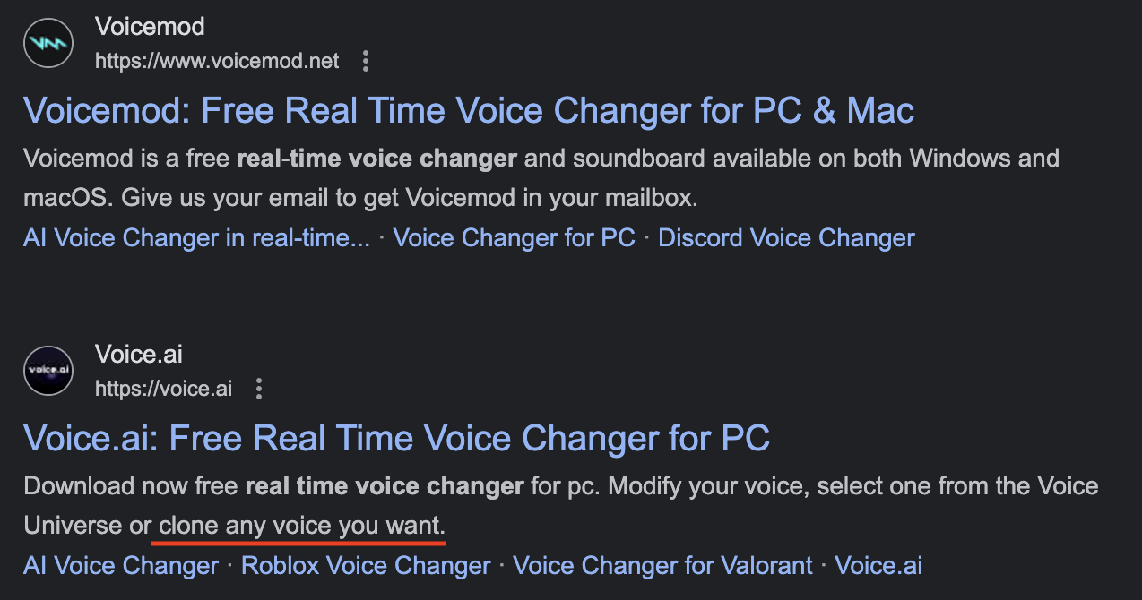Follow the Voice Changer for PC sitelink

514,238
